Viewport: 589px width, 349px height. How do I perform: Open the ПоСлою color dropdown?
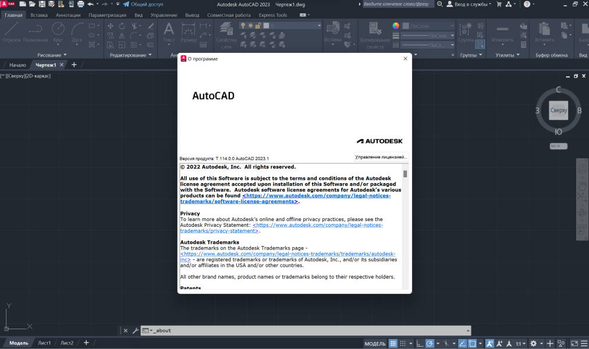click(x=428, y=26)
